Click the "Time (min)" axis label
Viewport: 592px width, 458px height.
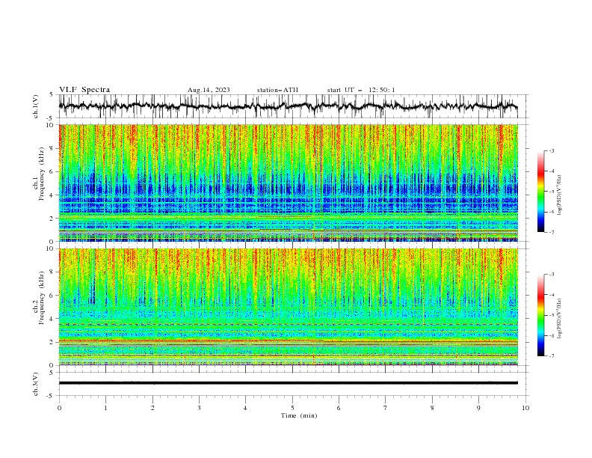tap(299, 415)
